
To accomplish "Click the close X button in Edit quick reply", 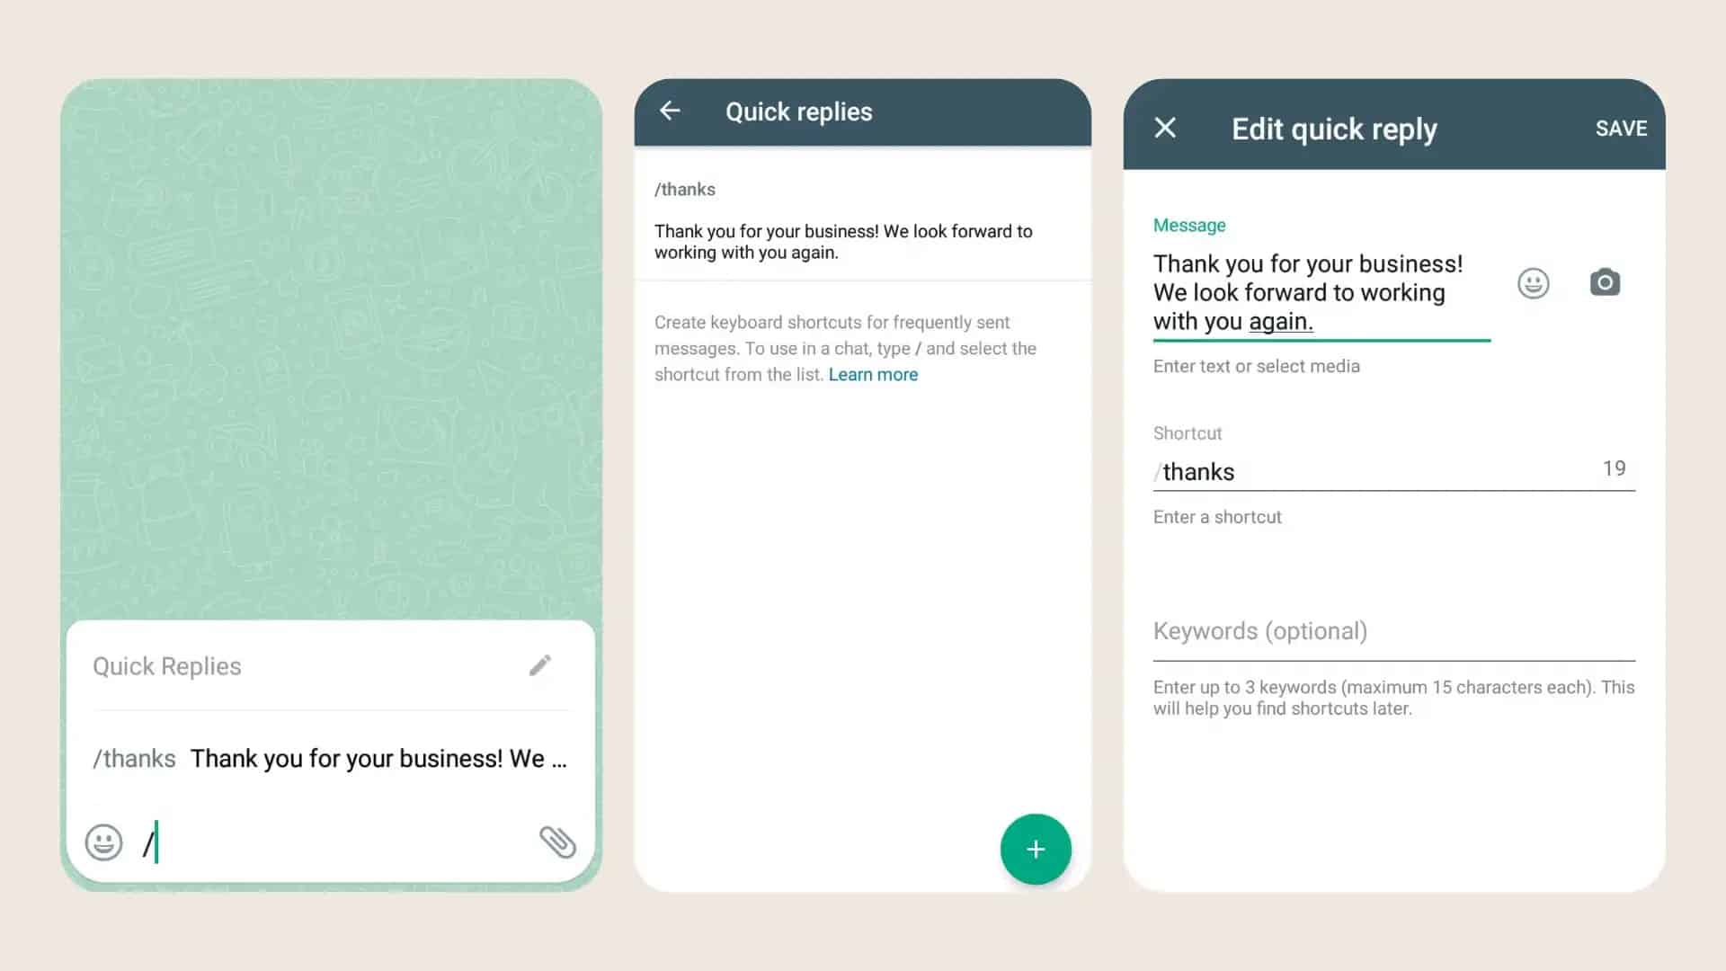I will [x=1165, y=127].
